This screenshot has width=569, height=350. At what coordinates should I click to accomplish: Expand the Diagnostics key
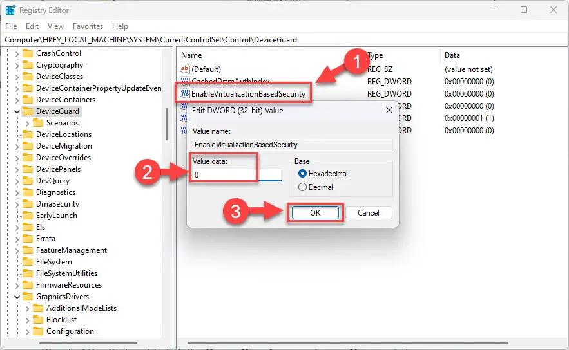click(17, 193)
